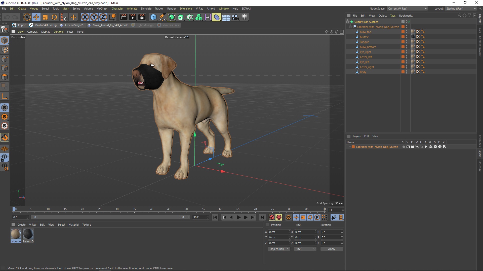The height and width of the screenshot is (271, 483).
Task: Open viewport Cameras menu
Action: pos(32,32)
